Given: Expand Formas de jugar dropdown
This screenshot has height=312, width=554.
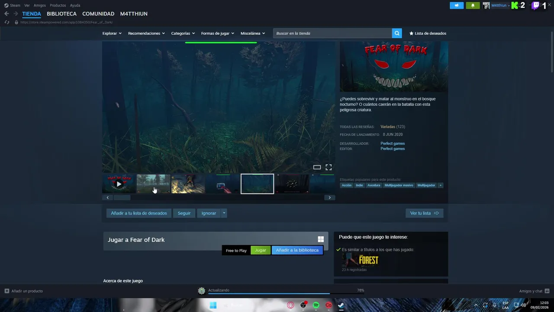Looking at the screenshot, I should pyautogui.click(x=217, y=33).
